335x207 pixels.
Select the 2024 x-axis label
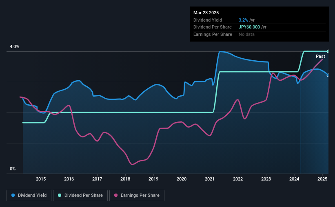(294, 179)
